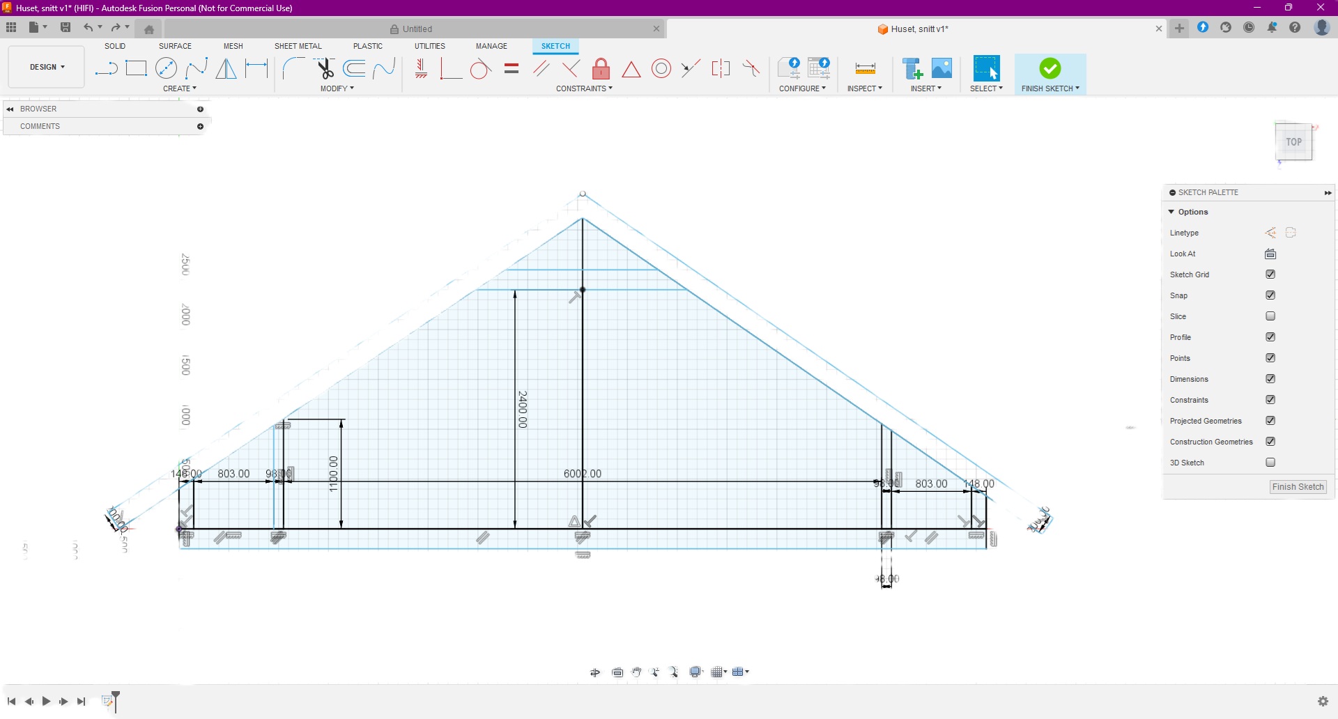Select the 2-Point Rectangle tool
Screen dimensions: 1338x719
[136, 68]
